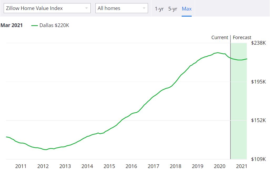Click the Mar 2021 date label

(12, 25)
